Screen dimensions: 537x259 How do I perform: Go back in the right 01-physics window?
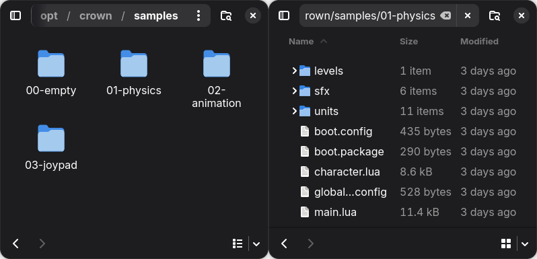tap(284, 244)
